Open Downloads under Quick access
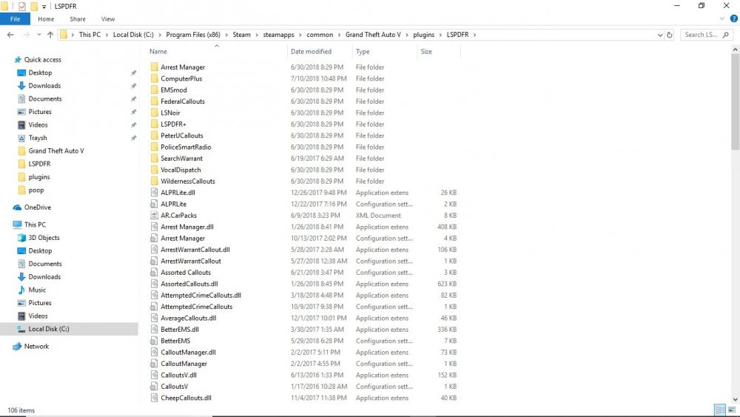740x417 pixels. [x=44, y=85]
